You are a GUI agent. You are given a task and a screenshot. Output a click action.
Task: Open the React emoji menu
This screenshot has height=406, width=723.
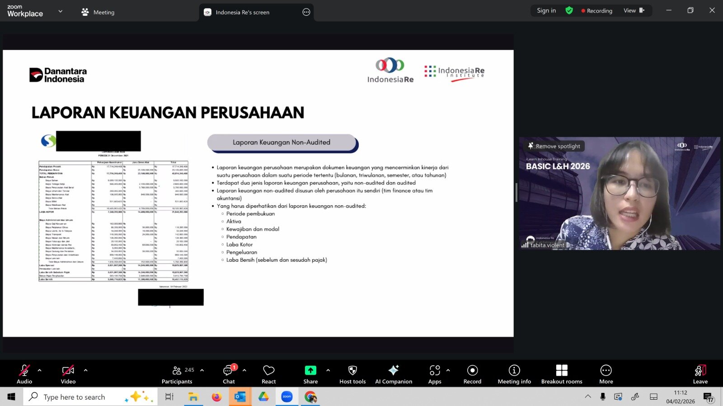pos(268,374)
